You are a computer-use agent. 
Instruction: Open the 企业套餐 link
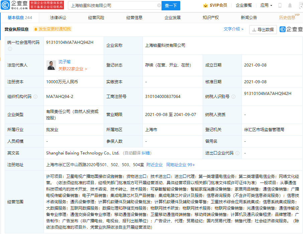[x=244, y=5]
